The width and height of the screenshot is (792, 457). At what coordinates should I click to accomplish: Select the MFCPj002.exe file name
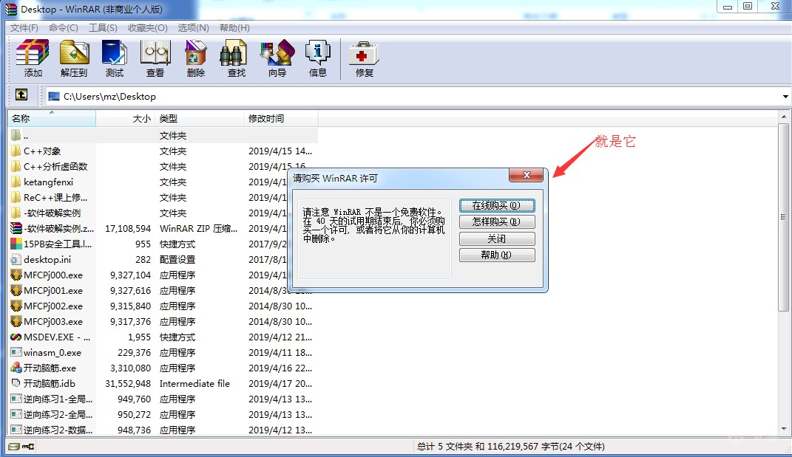tap(53, 306)
